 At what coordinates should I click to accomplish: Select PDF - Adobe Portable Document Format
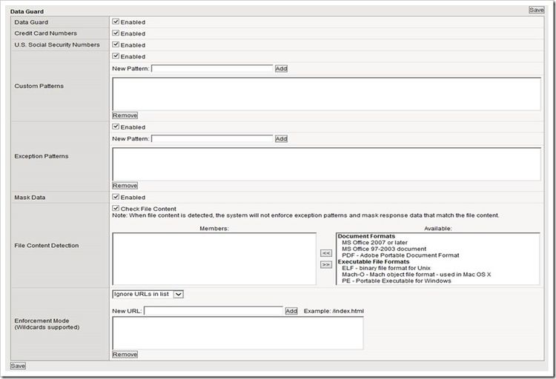(x=400, y=255)
